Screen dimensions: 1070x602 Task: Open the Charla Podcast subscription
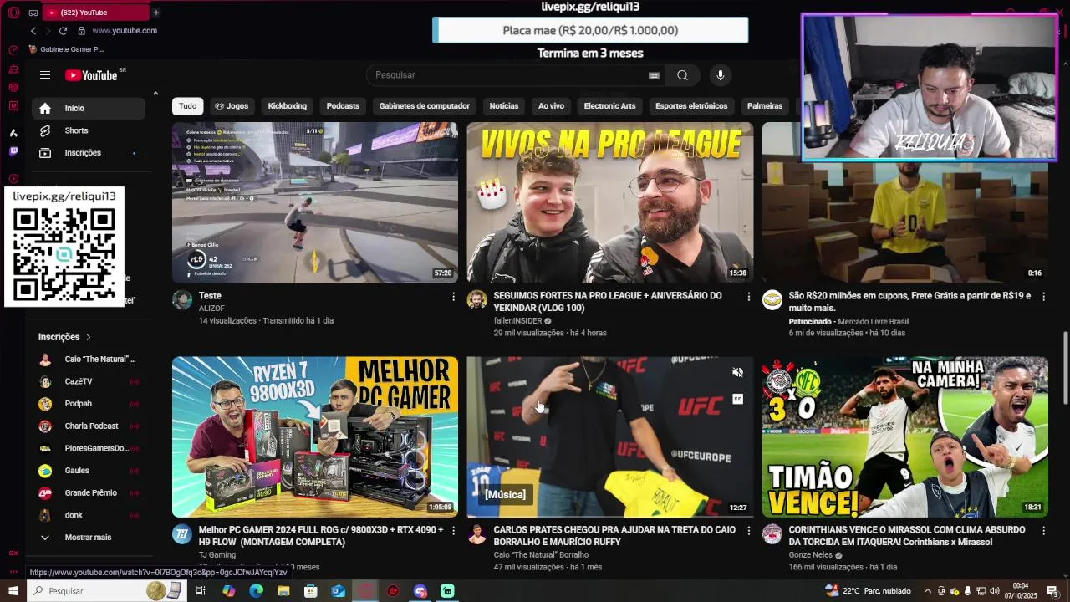click(88, 426)
